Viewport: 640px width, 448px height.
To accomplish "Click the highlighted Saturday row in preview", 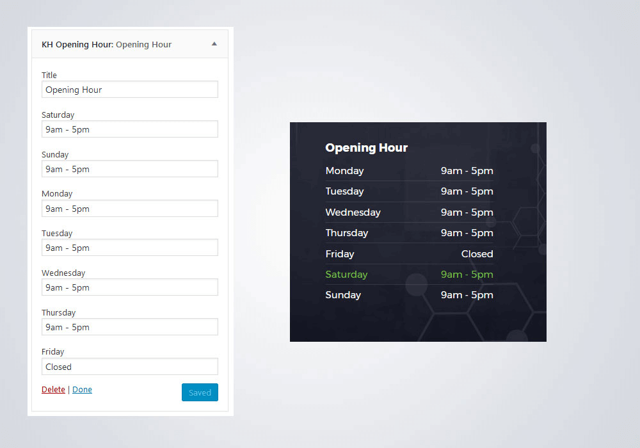I will click(x=410, y=274).
